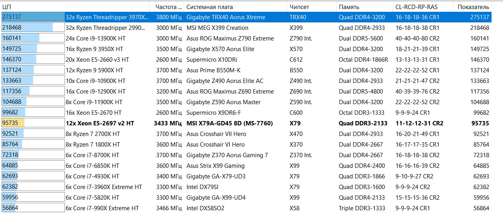Screen dimensions: 503x213
Task: Select the 8x Ryzen 7 2700X HT row
Action: [246, 134]
